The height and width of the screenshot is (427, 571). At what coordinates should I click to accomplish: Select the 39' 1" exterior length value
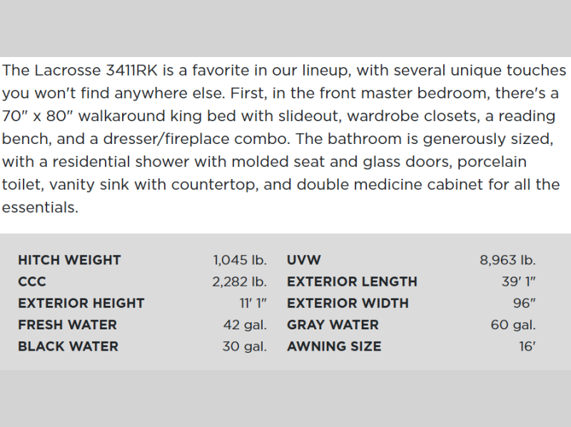[x=519, y=282]
